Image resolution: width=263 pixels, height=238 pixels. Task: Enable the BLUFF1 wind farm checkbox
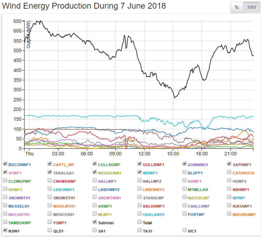click(185, 172)
